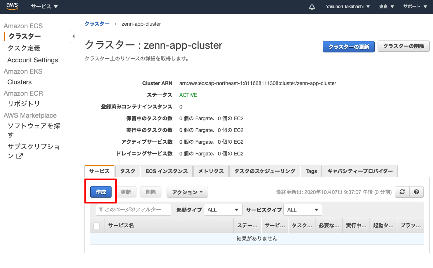Screen dimensions: 433x268
Task: Open the アクション dropdown
Action: (x=187, y=192)
